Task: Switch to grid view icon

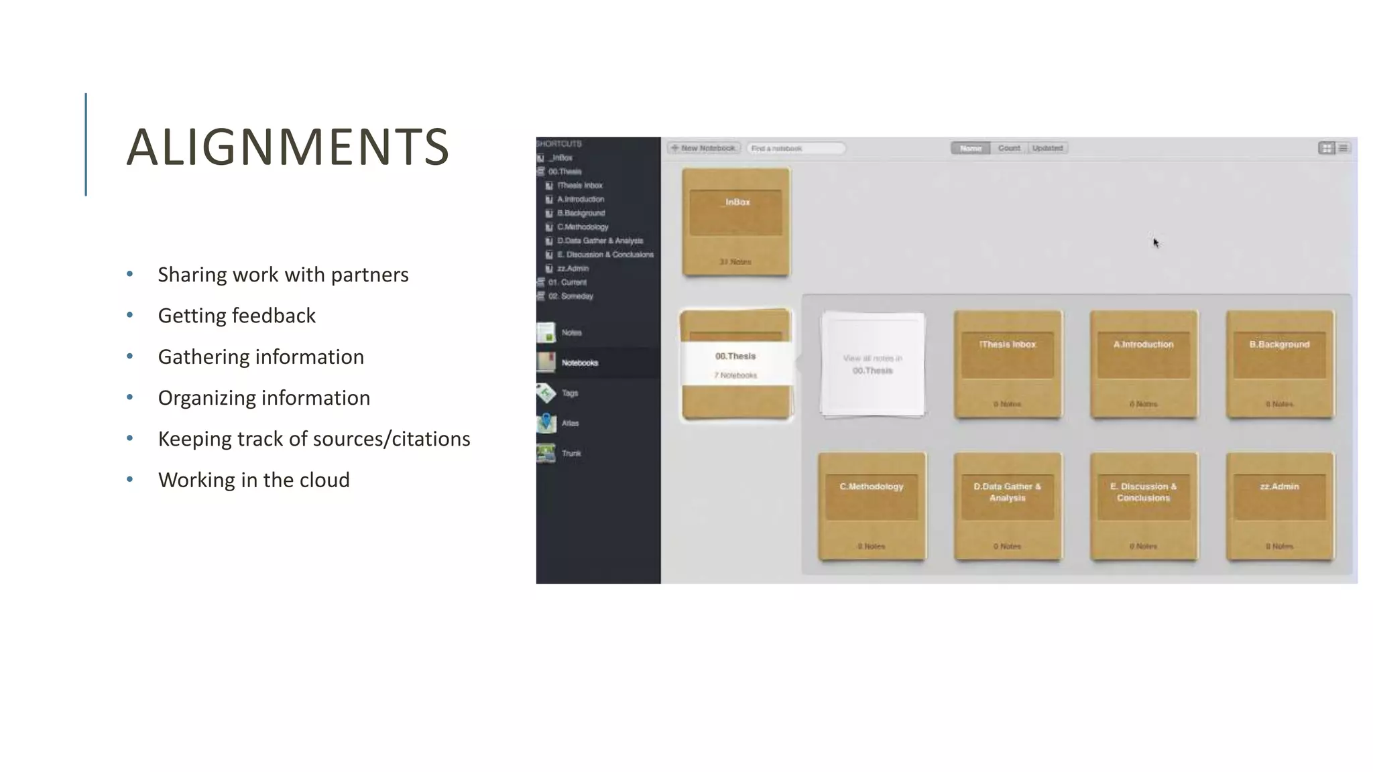Action: point(1326,148)
